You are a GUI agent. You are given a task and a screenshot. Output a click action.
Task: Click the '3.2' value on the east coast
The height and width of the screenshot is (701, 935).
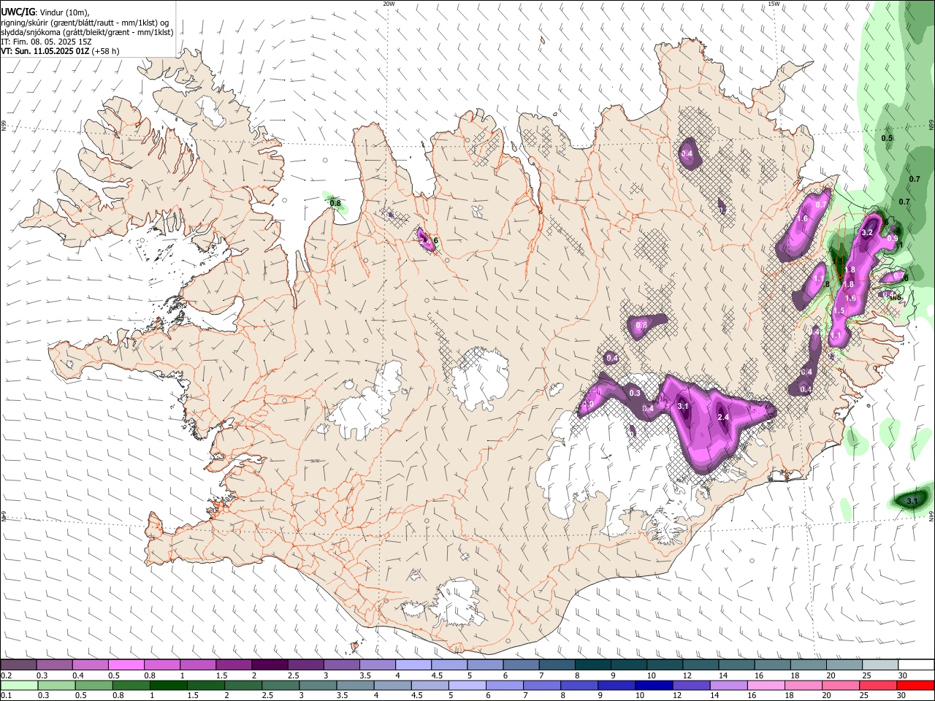pyautogui.click(x=868, y=232)
